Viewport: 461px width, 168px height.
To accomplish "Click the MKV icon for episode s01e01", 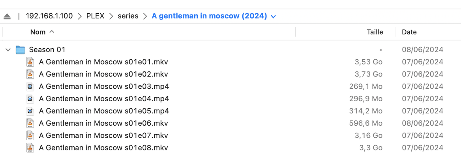I will [x=30, y=62].
